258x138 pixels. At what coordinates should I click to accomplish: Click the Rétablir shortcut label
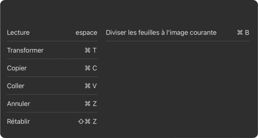(x=18, y=122)
